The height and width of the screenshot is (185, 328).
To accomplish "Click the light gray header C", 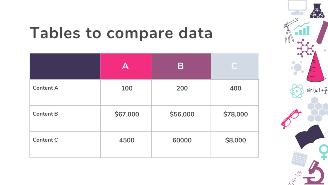I will click(235, 66).
